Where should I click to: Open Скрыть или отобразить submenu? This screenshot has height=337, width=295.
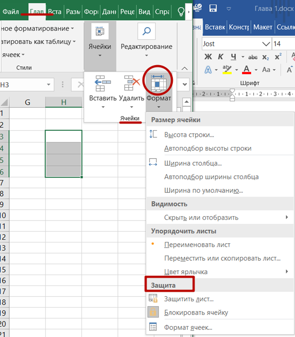pos(220,217)
